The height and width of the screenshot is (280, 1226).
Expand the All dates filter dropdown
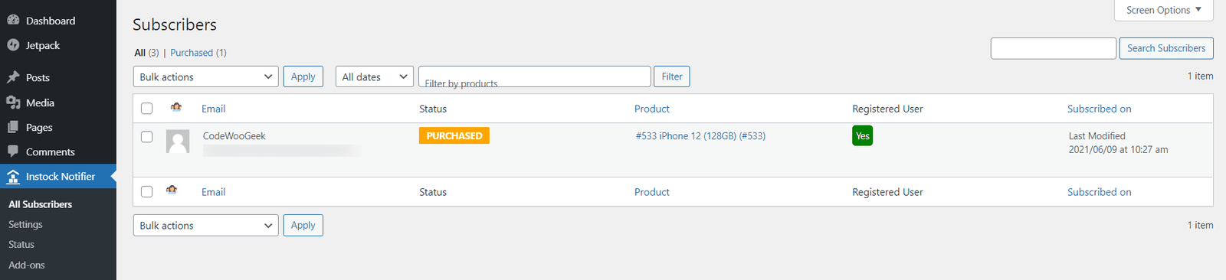[375, 77]
